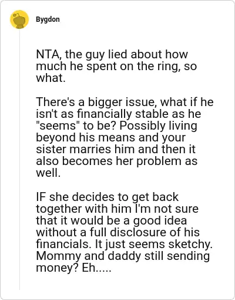Click the line "beyond his means and your"
The width and height of the screenshot is (235, 300).
click(x=110, y=137)
